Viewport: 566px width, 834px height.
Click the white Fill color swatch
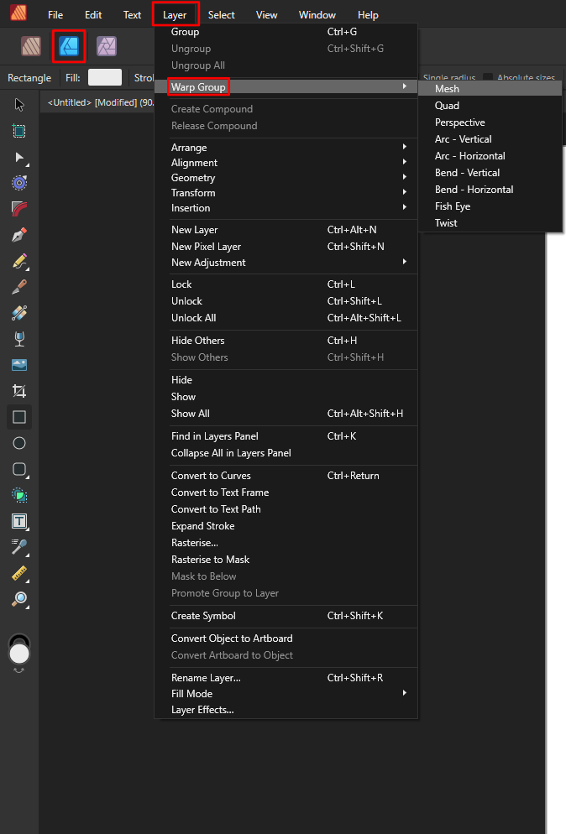click(x=104, y=77)
